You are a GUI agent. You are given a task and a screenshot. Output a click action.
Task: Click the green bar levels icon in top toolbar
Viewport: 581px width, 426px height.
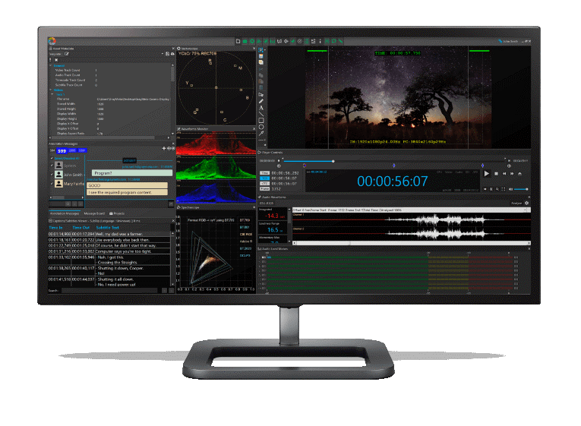(x=273, y=41)
